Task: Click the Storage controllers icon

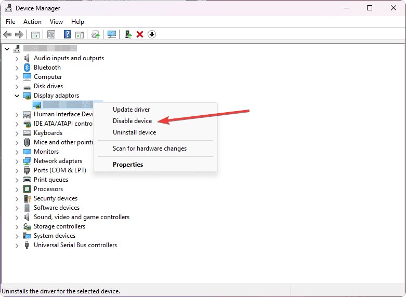Action: 27,226
